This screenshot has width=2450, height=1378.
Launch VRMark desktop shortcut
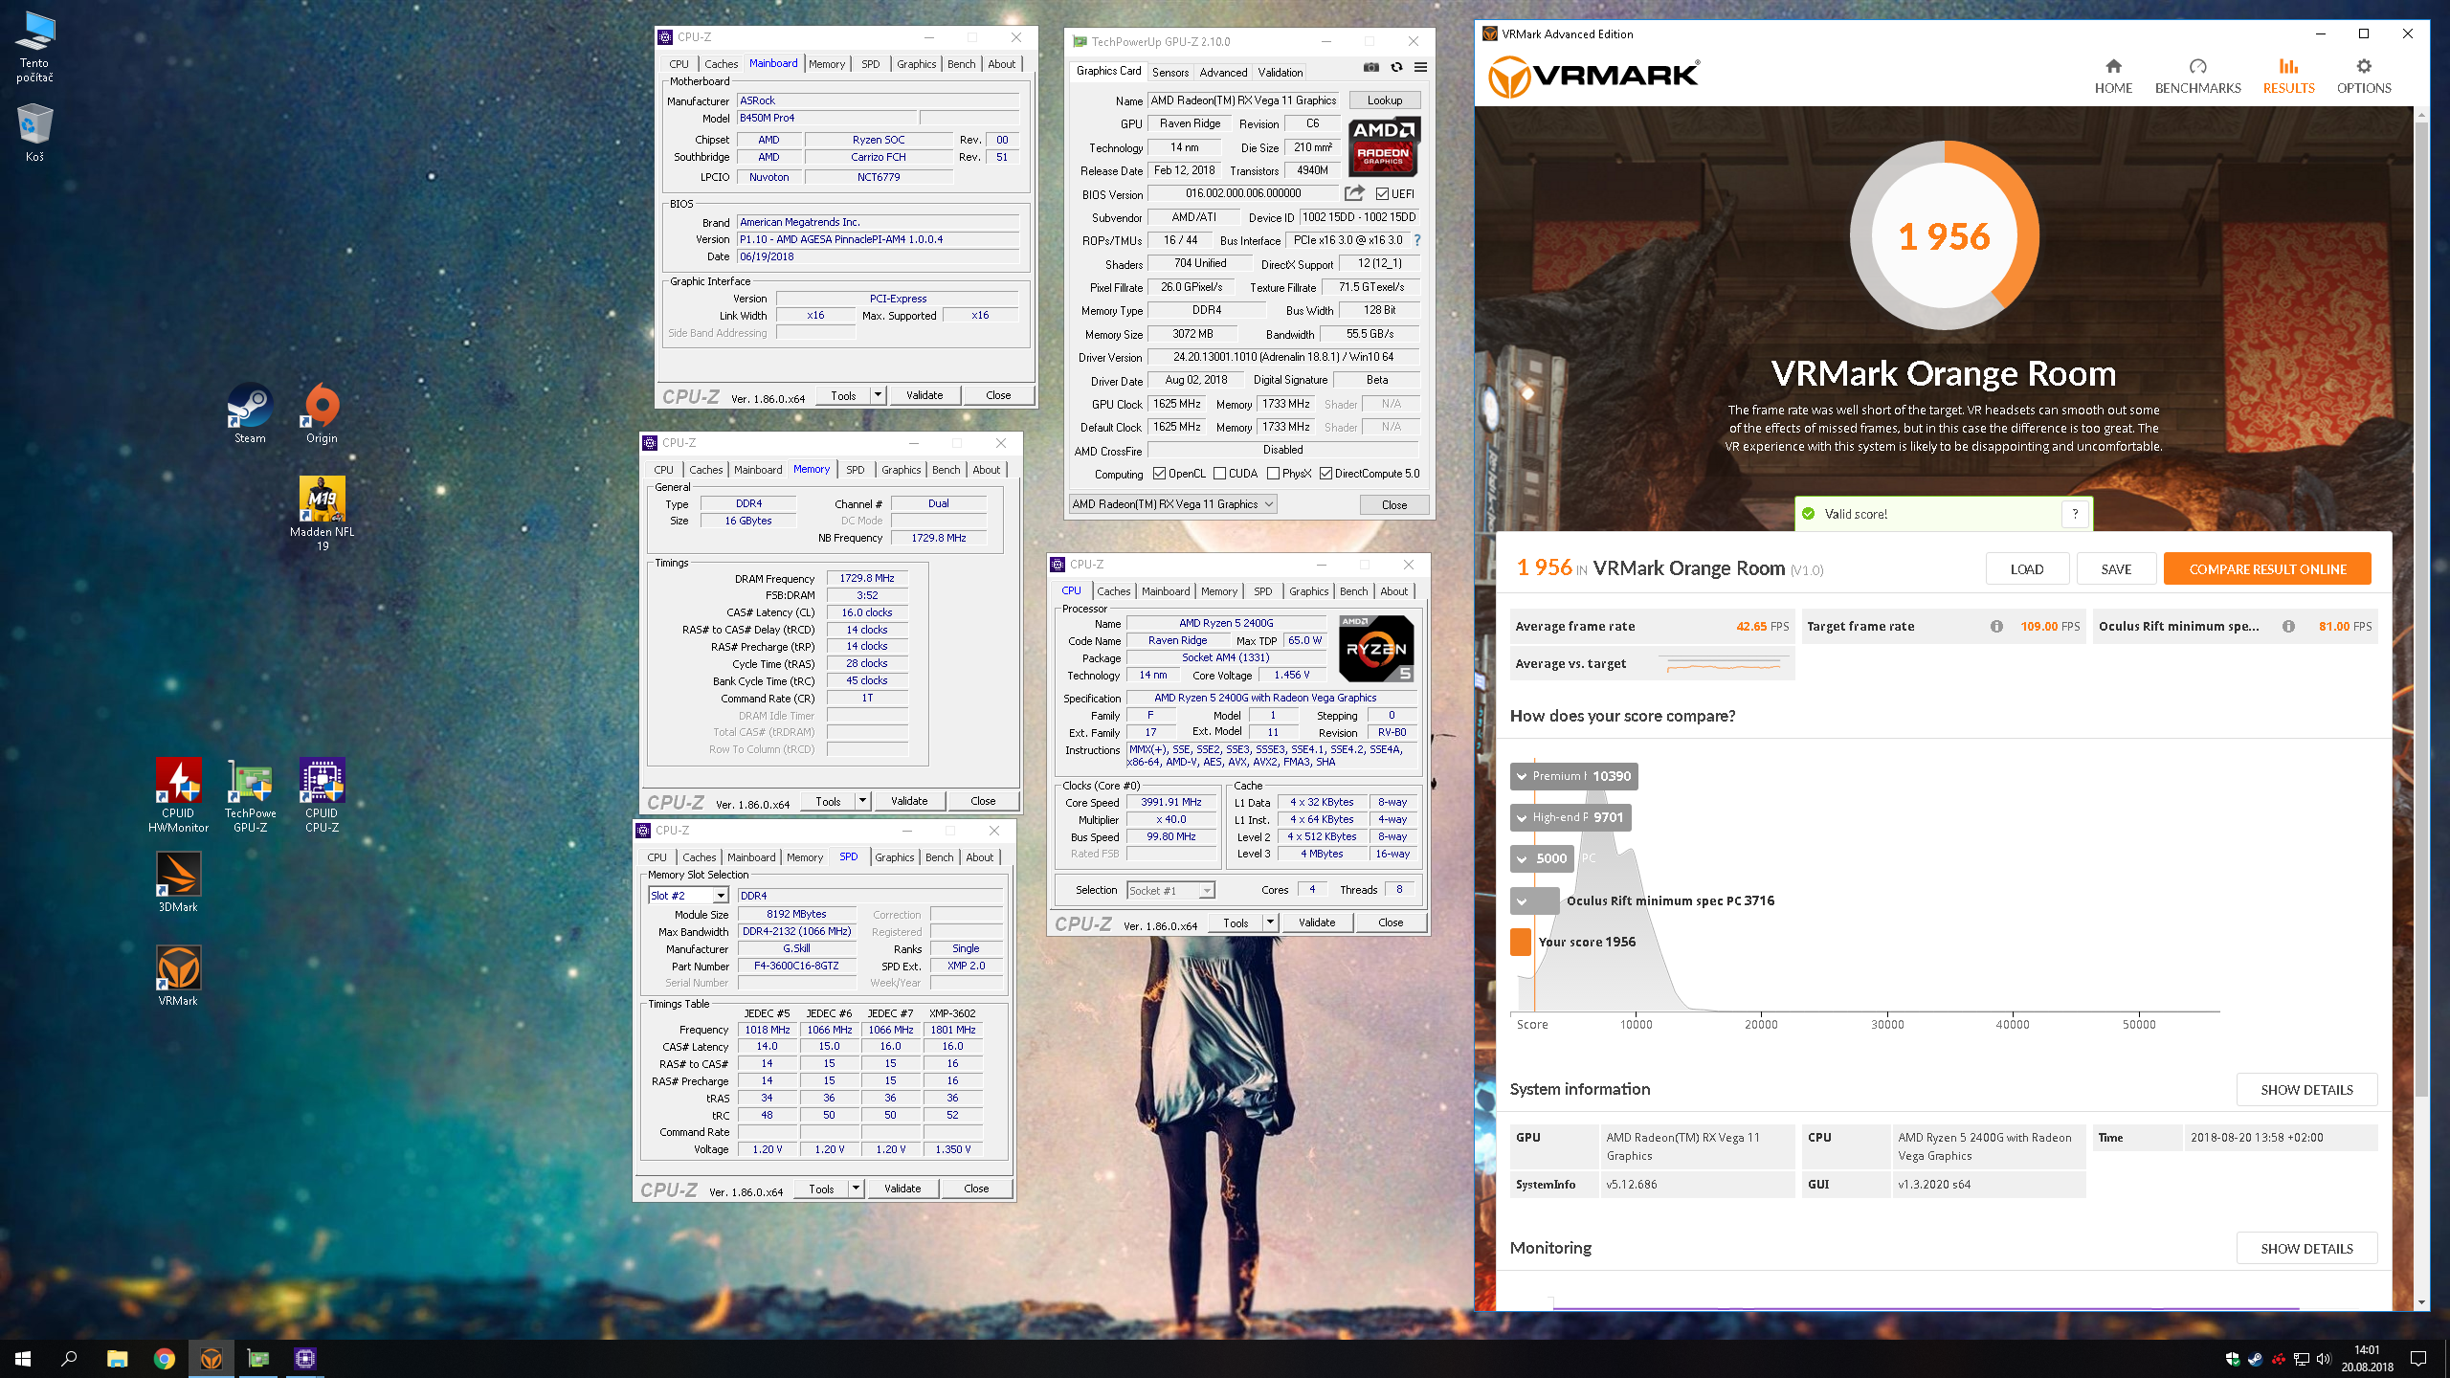(x=178, y=975)
